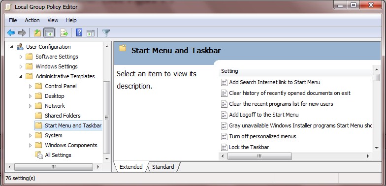The image size is (386, 186).
Task: Open the View menu
Action: (53, 20)
